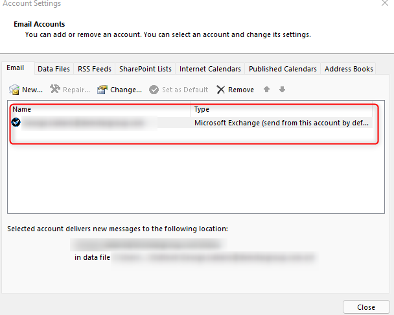Click the Repair tools icon
Viewport: 394px width, 315px height.
(x=55, y=90)
